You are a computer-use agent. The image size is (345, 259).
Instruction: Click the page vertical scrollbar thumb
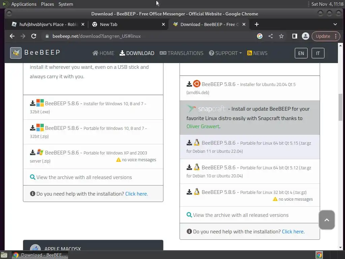[x=340, y=107]
